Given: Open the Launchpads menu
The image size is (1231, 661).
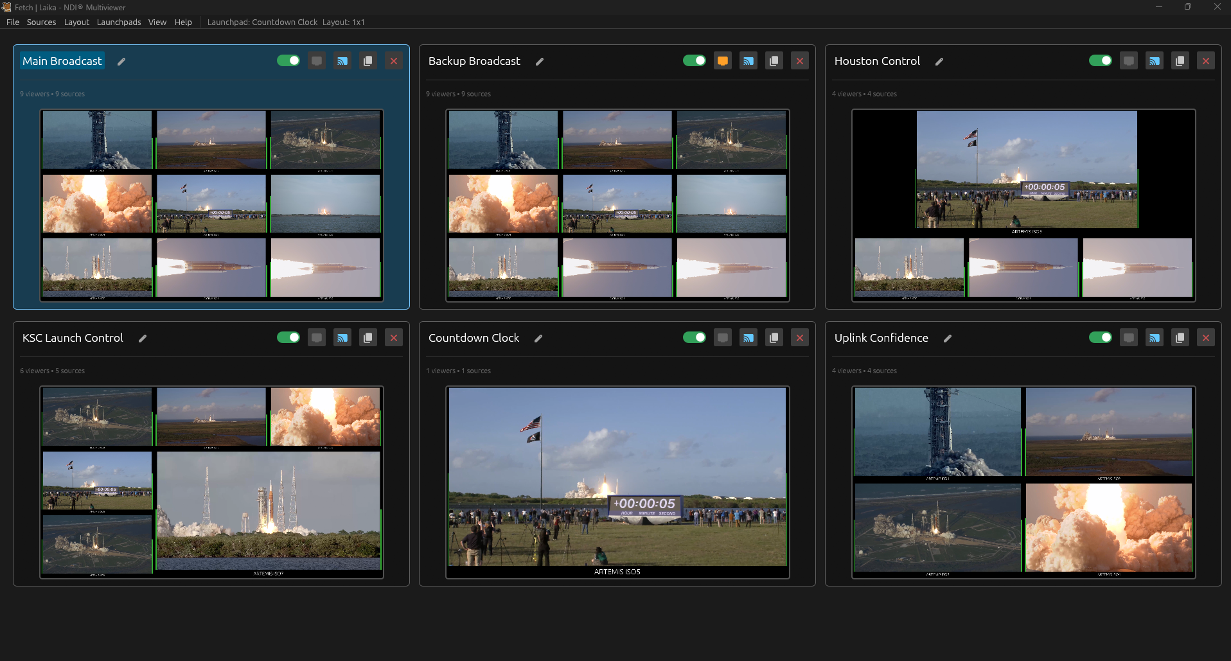Looking at the screenshot, I should point(118,22).
